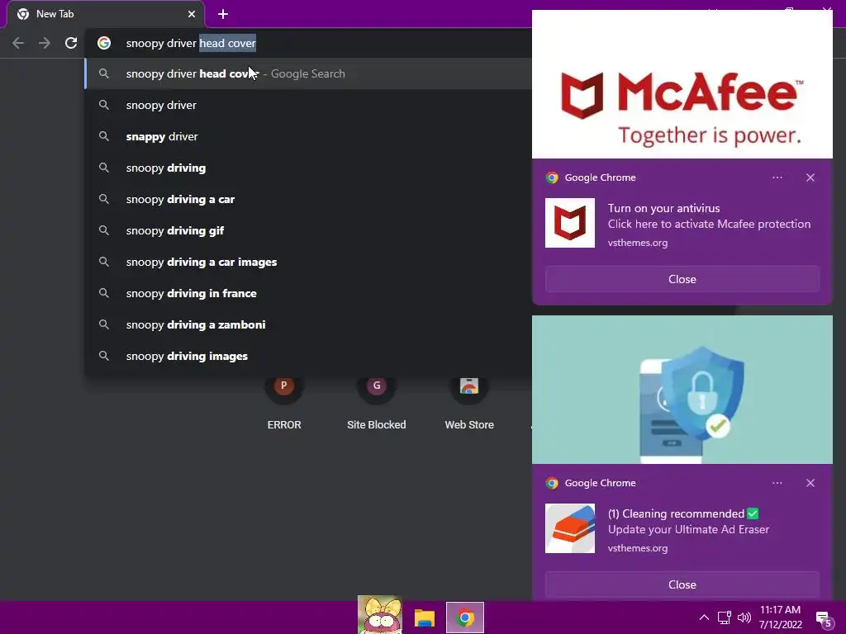Open the Site Blocked shortcut tile
Viewport: 846px width, 634px height.
pos(377,402)
